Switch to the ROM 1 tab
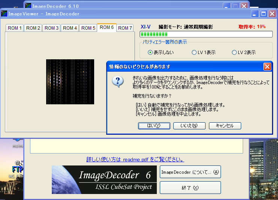278x200 pixels. point(15,28)
